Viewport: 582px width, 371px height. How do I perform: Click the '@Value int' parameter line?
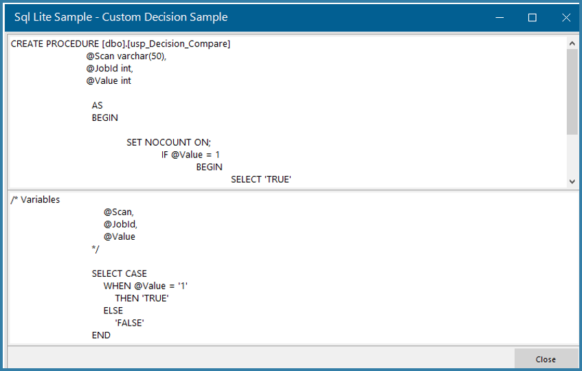pos(109,81)
